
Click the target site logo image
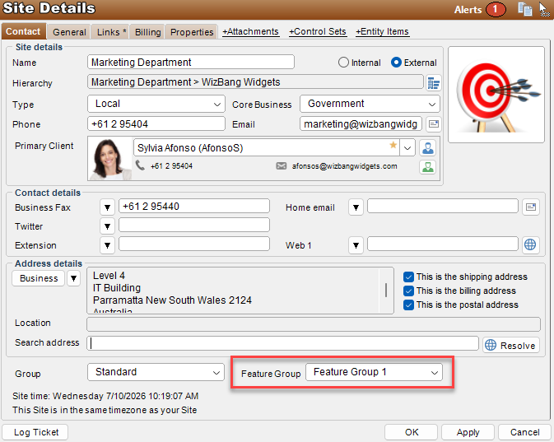pos(496,95)
